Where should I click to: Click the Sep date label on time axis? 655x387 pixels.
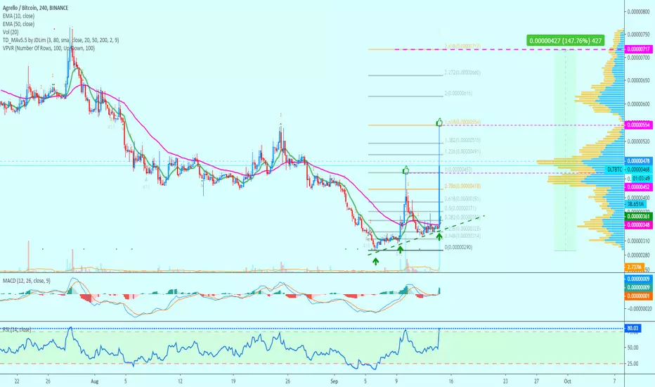tap(334, 381)
